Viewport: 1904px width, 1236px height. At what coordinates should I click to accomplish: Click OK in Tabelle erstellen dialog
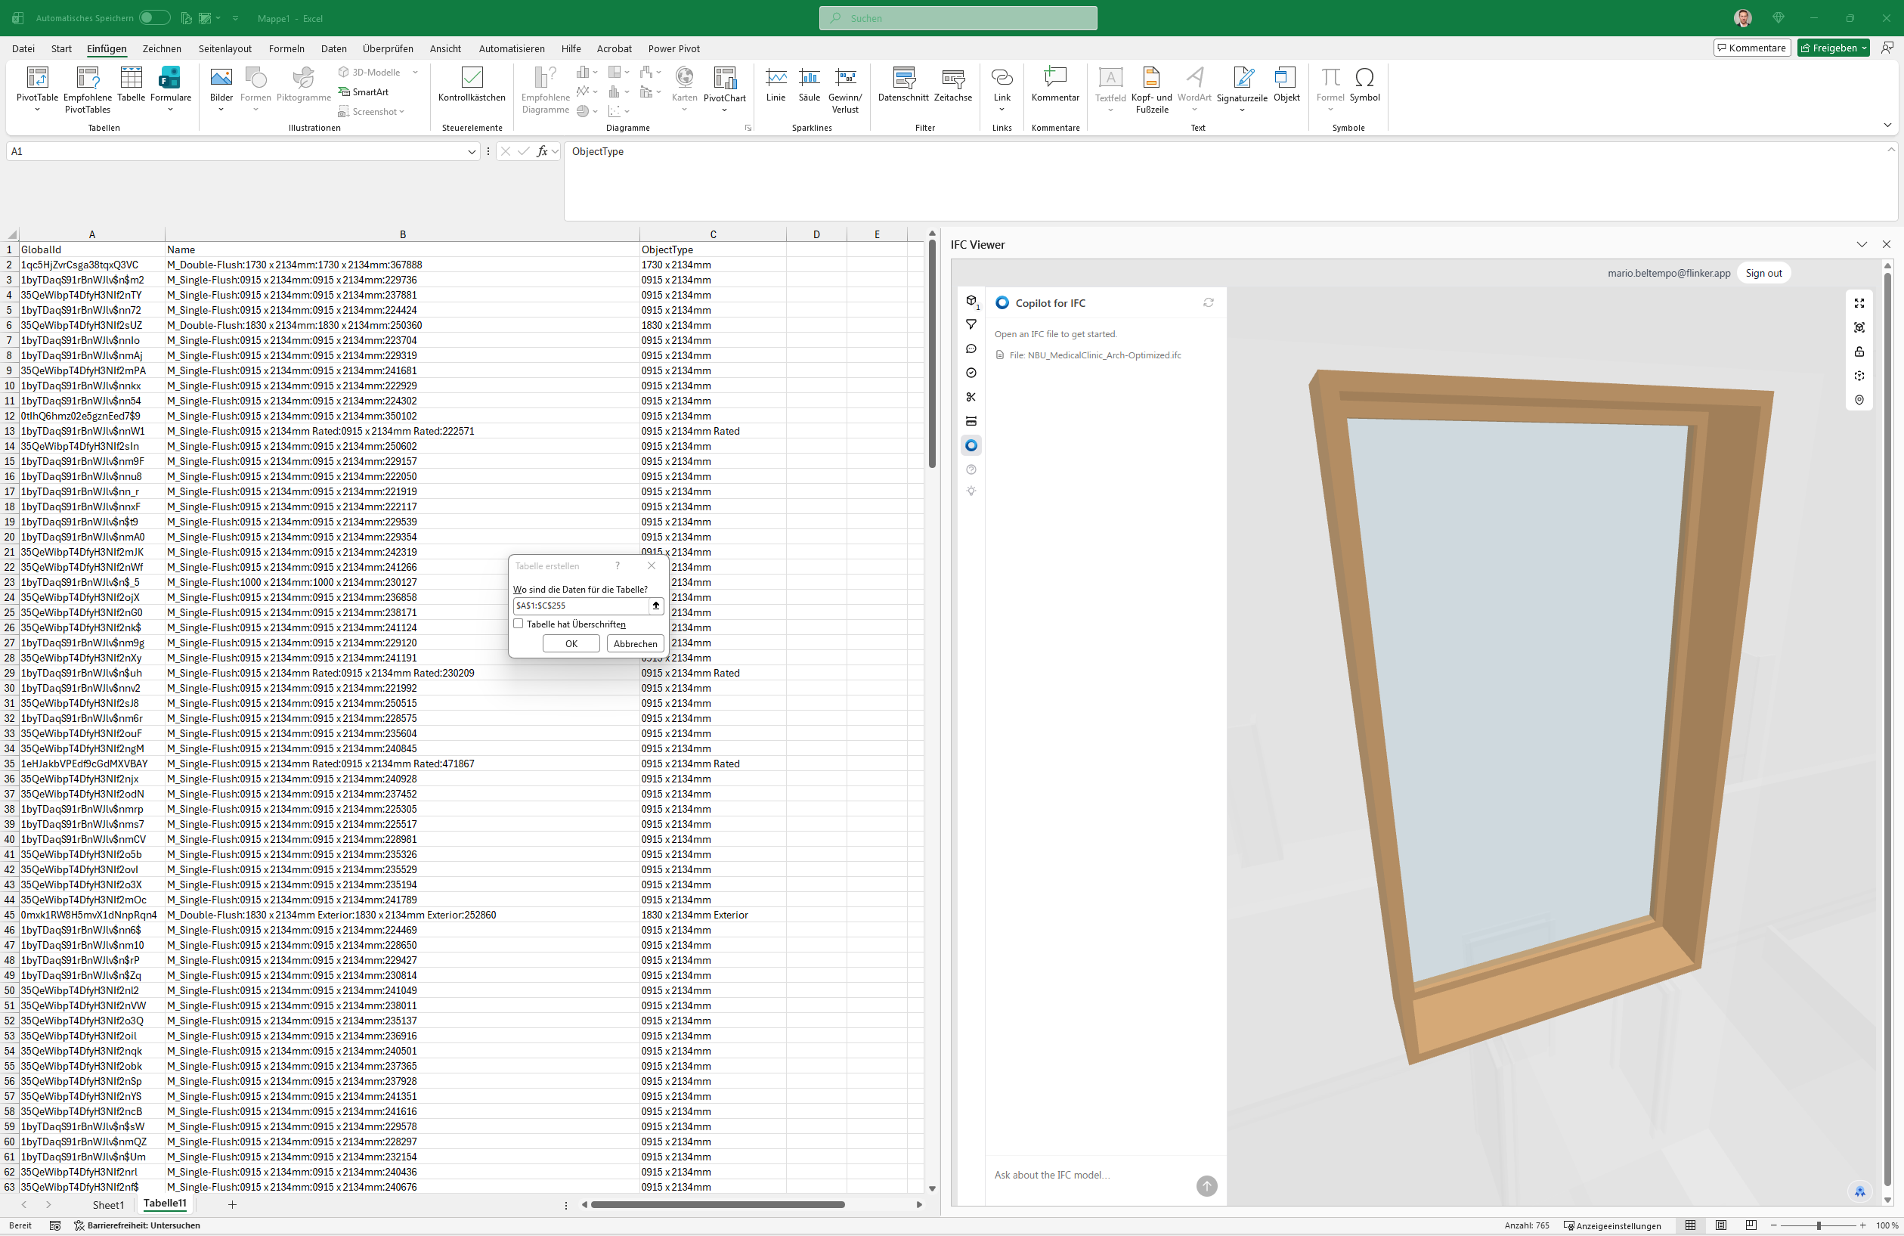pyautogui.click(x=571, y=643)
